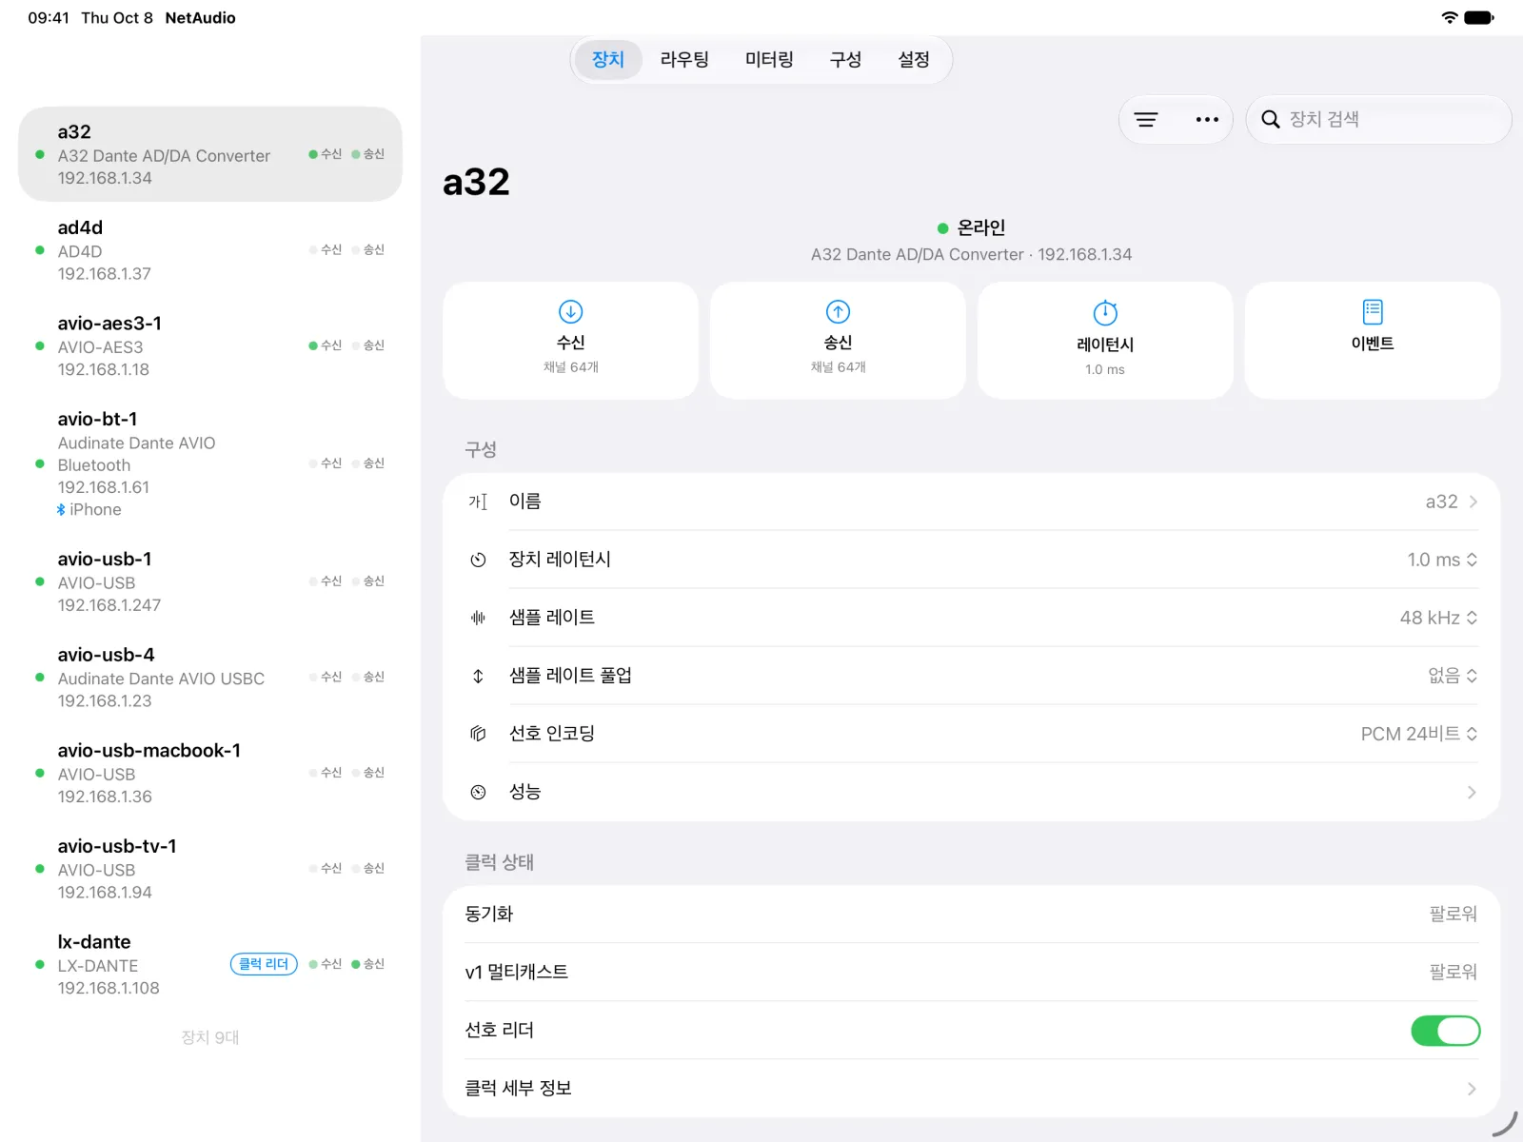Click the 샘플 레이트 풀업 arrows icon
This screenshot has width=1523, height=1142.
(x=478, y=676)
